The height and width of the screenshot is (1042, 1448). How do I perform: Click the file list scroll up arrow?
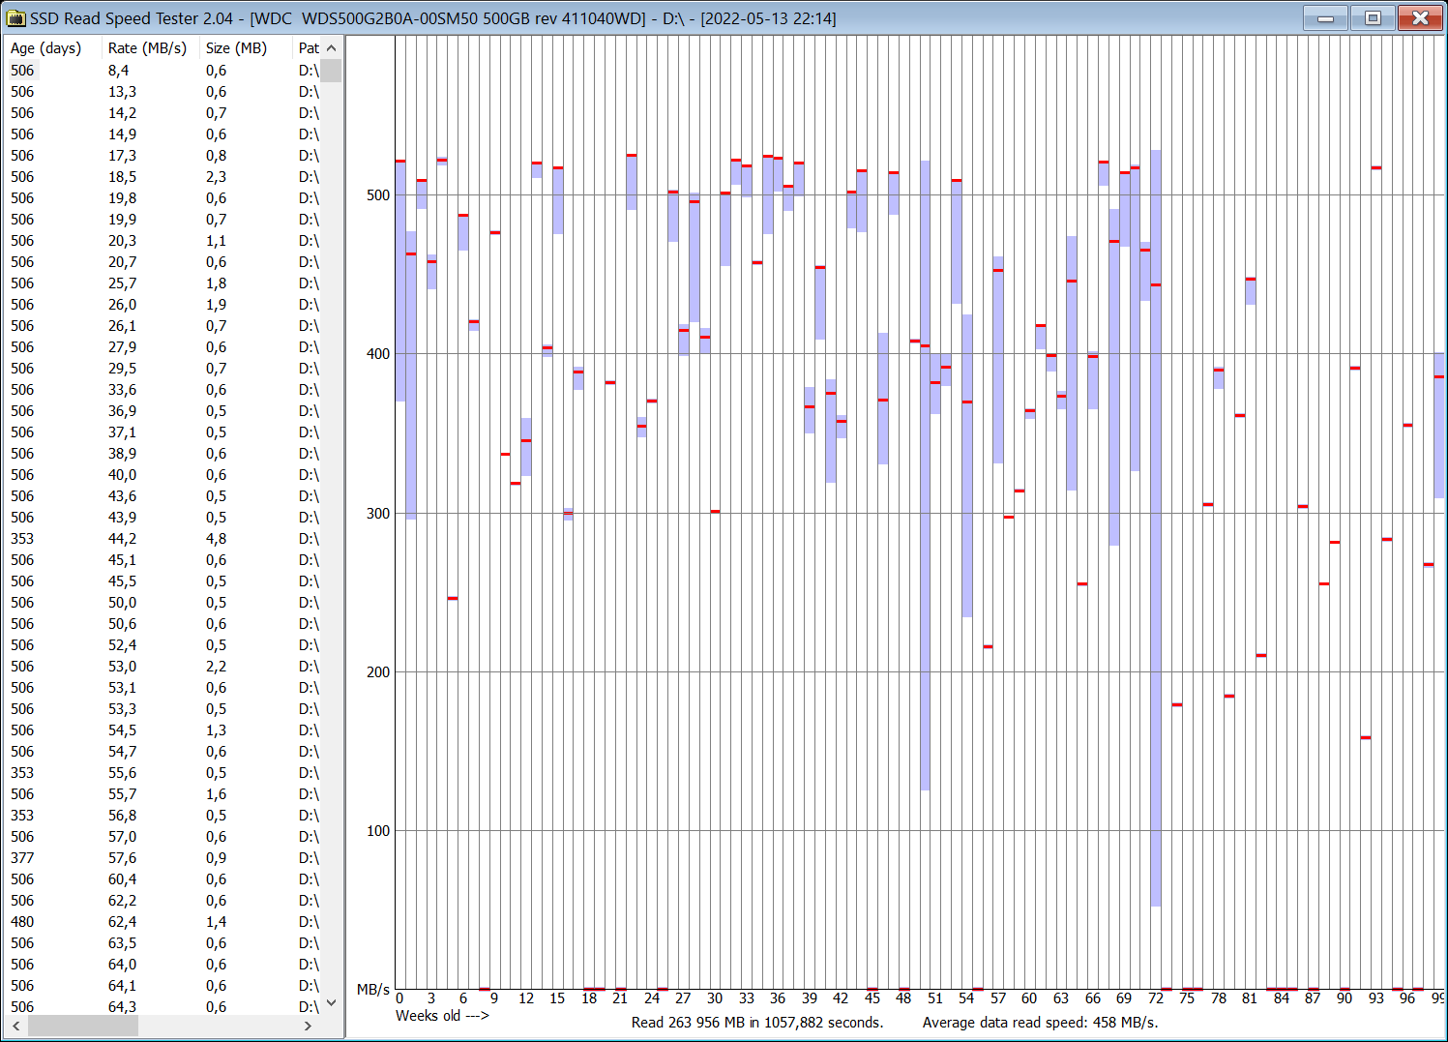pos(332,48)
